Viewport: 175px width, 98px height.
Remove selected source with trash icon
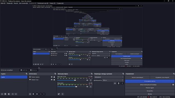click(x=33, y=94)
